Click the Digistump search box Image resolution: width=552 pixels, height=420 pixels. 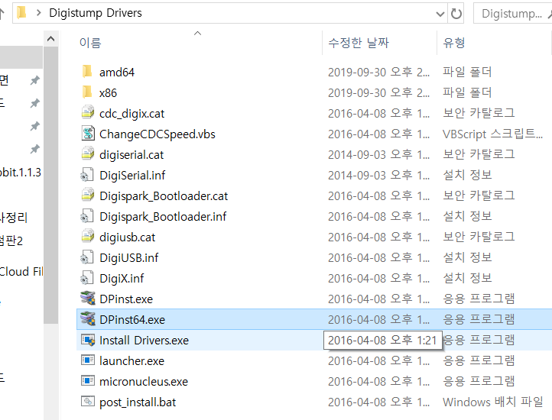(512, 14)
